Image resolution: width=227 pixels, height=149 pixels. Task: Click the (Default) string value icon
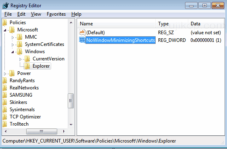[82, 32]
